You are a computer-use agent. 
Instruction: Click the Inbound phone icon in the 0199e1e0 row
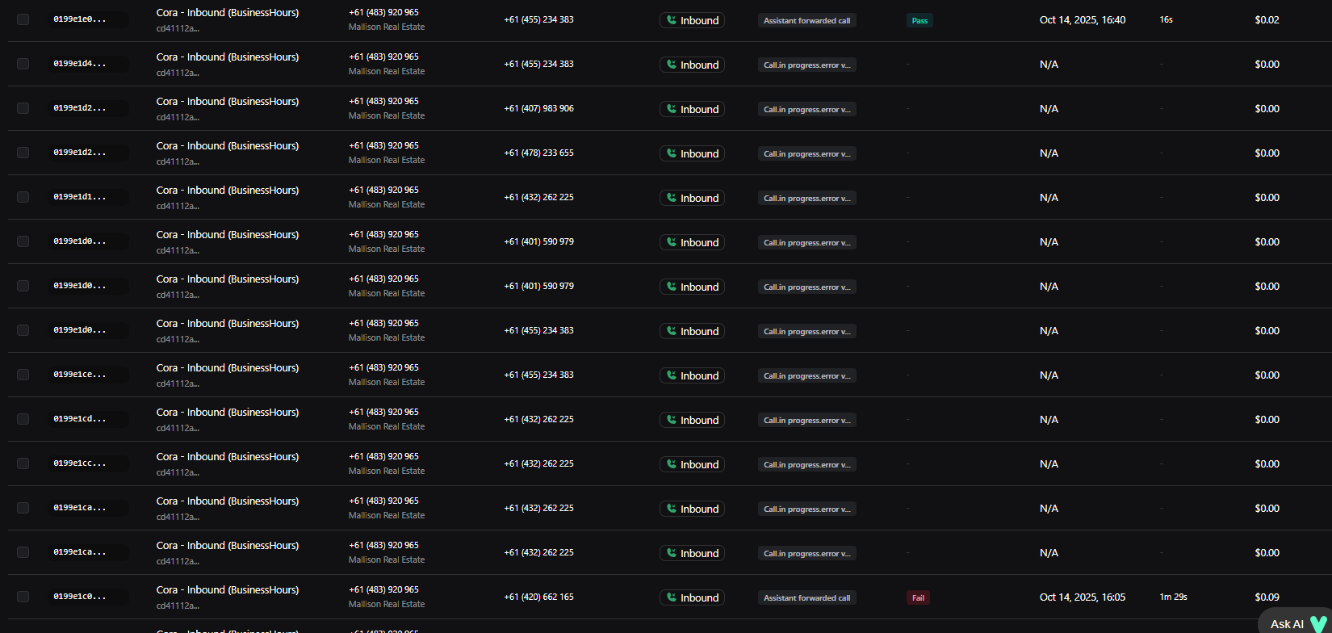(672, 20)
